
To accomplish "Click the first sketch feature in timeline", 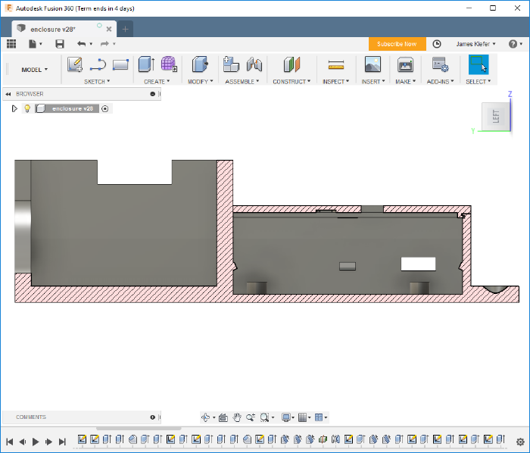I will coord(82,439).
